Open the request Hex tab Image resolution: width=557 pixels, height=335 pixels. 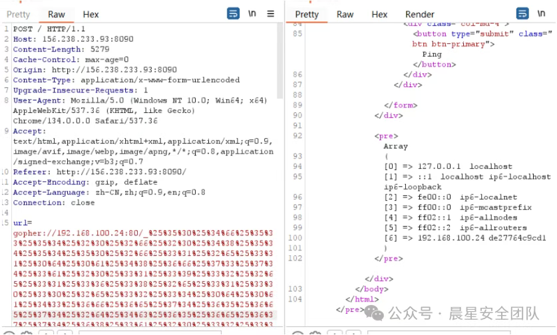pos(91,14)
